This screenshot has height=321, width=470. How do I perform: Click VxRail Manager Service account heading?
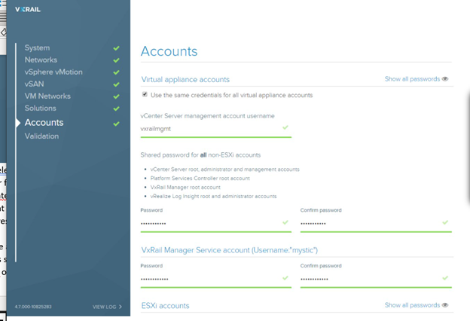coord(229,250)
